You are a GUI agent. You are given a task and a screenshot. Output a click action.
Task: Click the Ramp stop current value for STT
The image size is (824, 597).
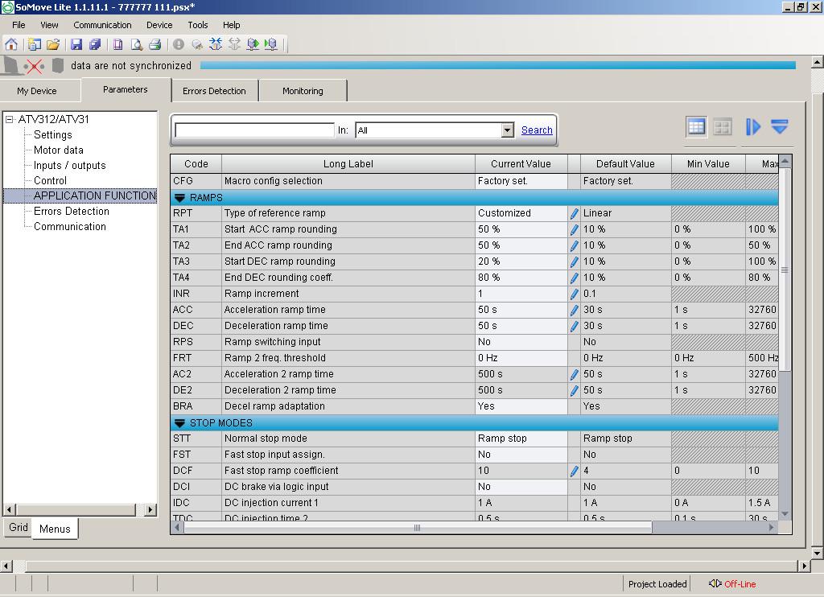521,438
